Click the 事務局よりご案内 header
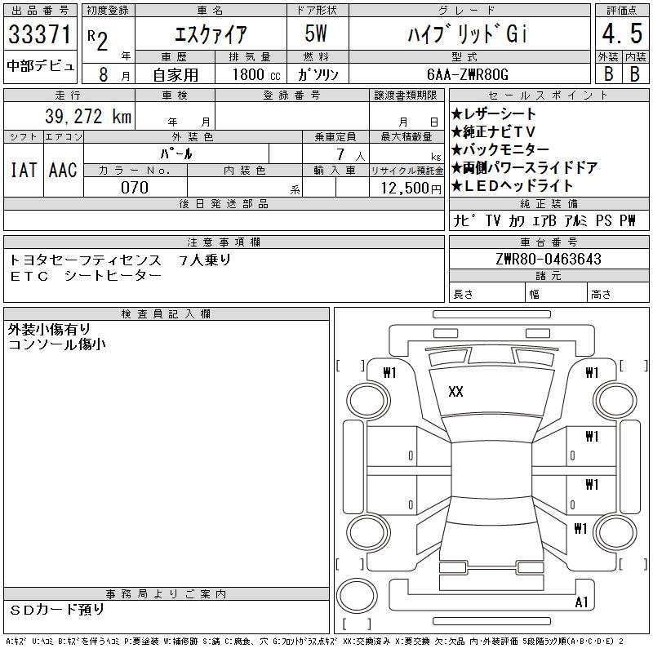Viewport: 653px width, 653px height. point(167,594)
